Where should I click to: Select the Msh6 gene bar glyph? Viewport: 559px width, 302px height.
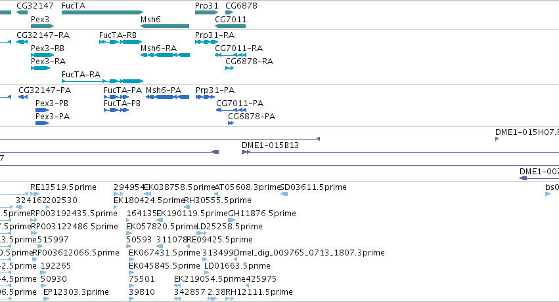165,26
